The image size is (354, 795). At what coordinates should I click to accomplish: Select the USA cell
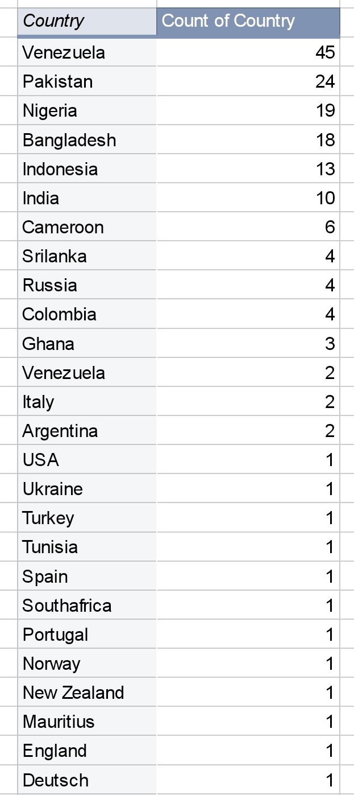point(87,460)
